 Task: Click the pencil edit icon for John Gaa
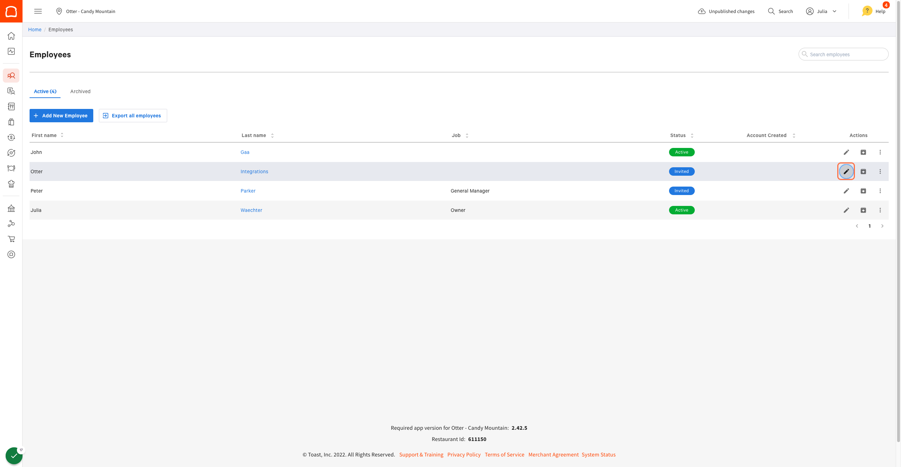(846, 152)
